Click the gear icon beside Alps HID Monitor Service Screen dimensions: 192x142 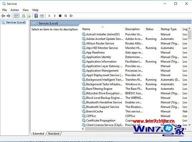[x=84, y=48]
